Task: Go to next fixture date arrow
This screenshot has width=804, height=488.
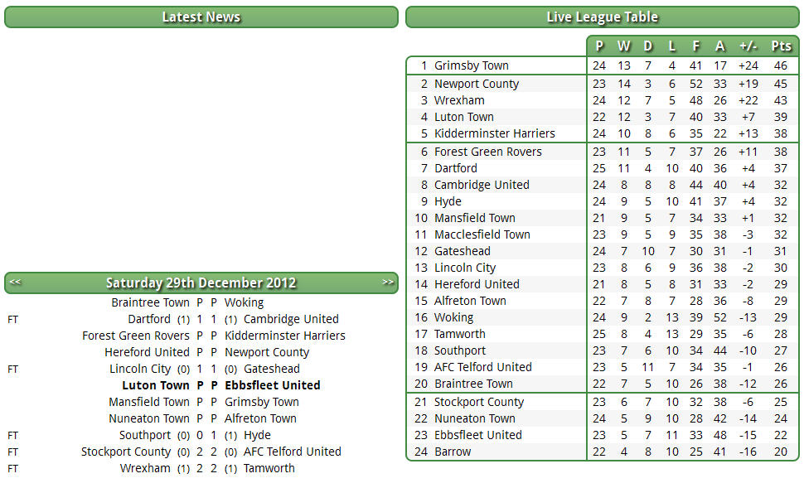Action: click(388, 282)
